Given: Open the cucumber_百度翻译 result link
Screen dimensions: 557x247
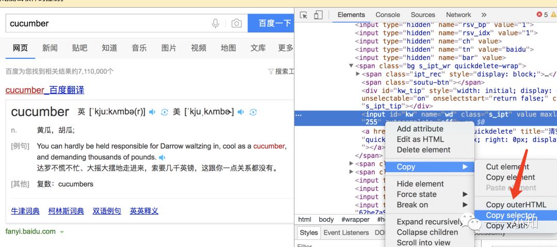Looking at the screenshot, I should pyautogui.click(x=45, y=90).
